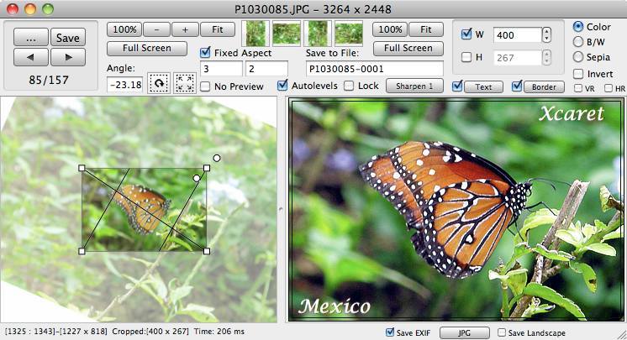Screen dimensions: 627x340
Task: Click crop box bottom-right handle
Action: pyautogui.click(x=207, y=251)
